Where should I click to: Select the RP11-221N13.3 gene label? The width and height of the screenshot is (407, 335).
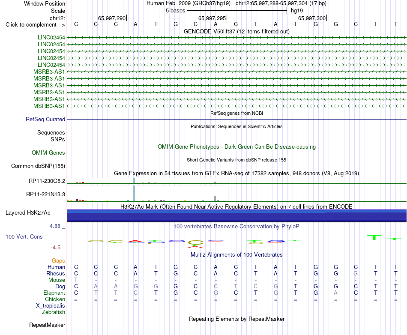coord(46,194)
